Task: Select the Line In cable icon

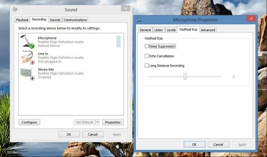Action: click(28, 57)
